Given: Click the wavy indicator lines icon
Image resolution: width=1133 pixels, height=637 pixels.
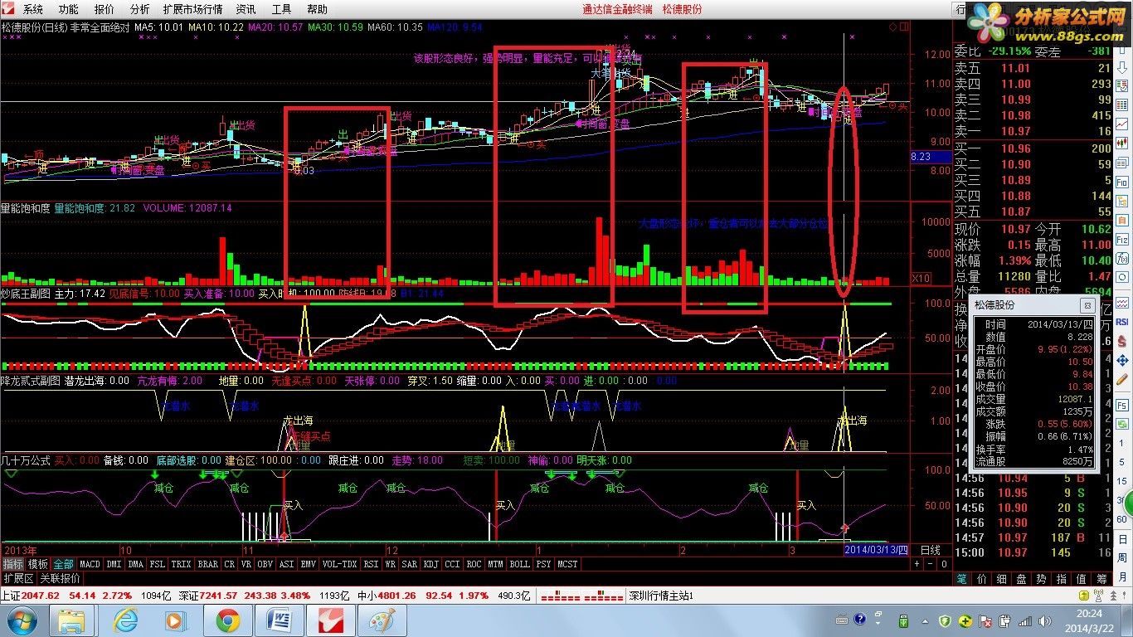Looking at the screenshot, I should [1121, 303].
